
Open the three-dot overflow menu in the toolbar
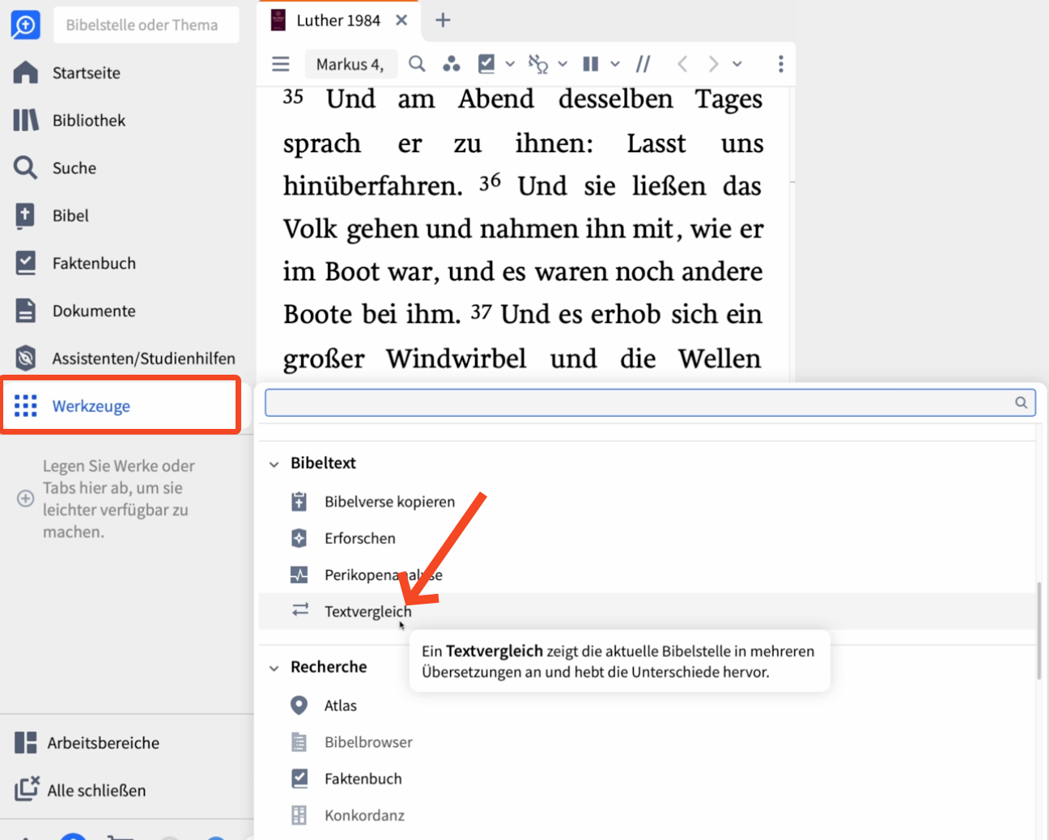point(780,63)
